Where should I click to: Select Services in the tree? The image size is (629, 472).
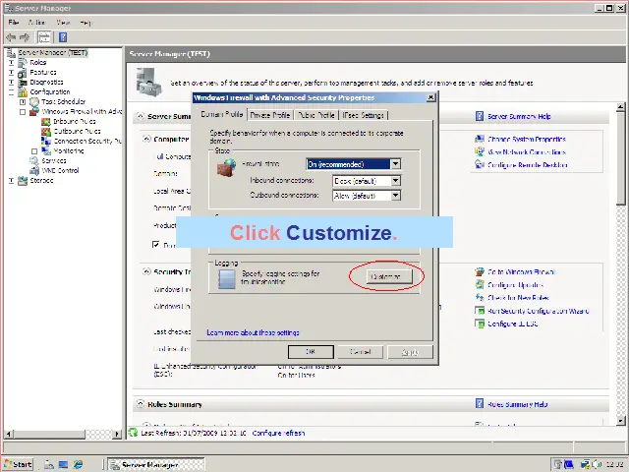click(x=54, y=160)
